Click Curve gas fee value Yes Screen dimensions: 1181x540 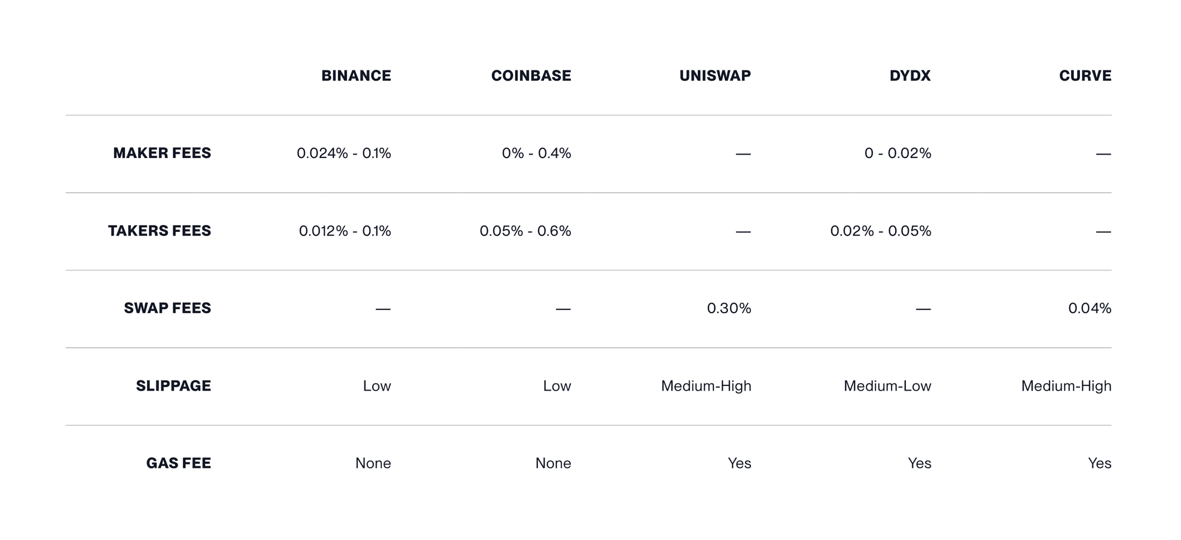click(1099, 463)
